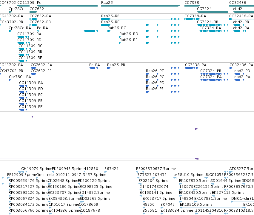The height and width of the screenshot is (215, 254).
Task: Select the CG7338-RA transcript label
Action: pyautogui.click(x=195, y=16)
